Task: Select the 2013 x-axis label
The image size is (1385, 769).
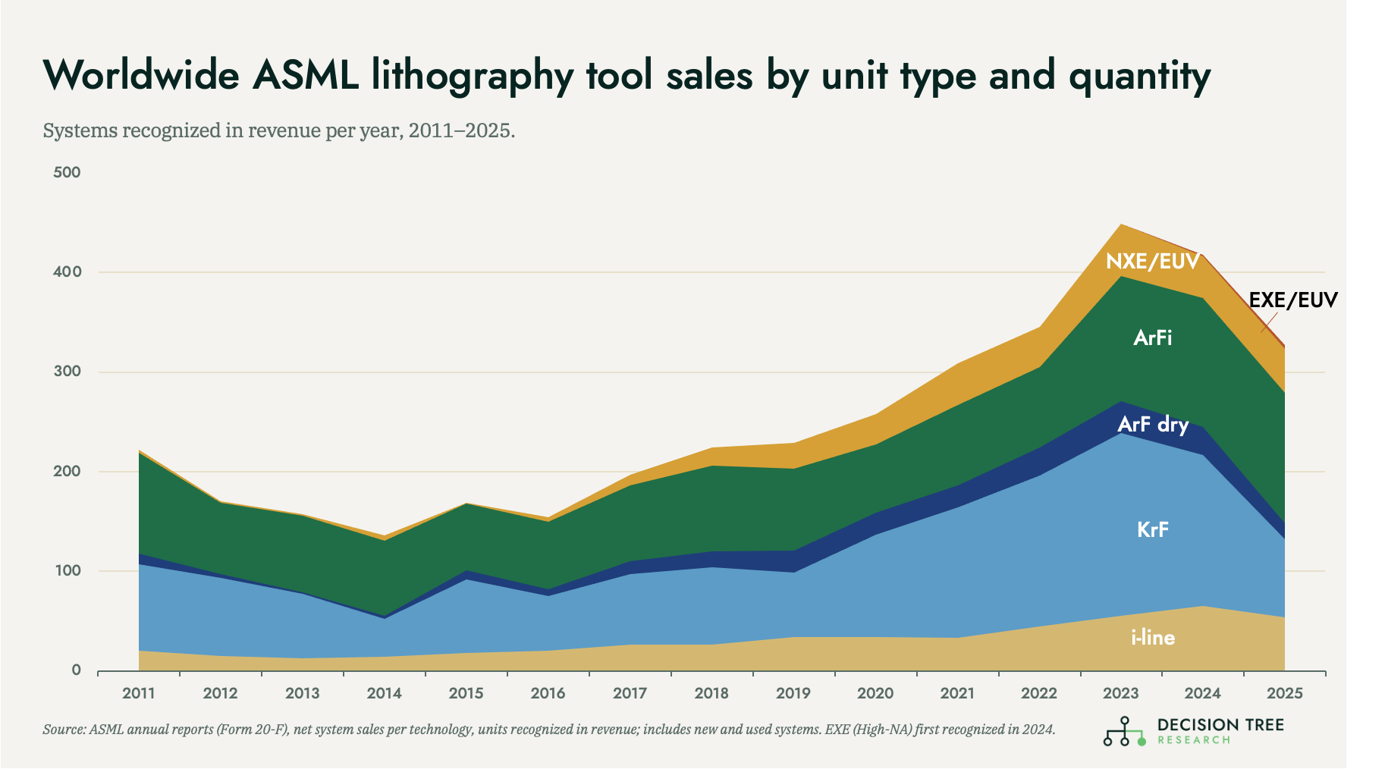Action: pos(303,693)
